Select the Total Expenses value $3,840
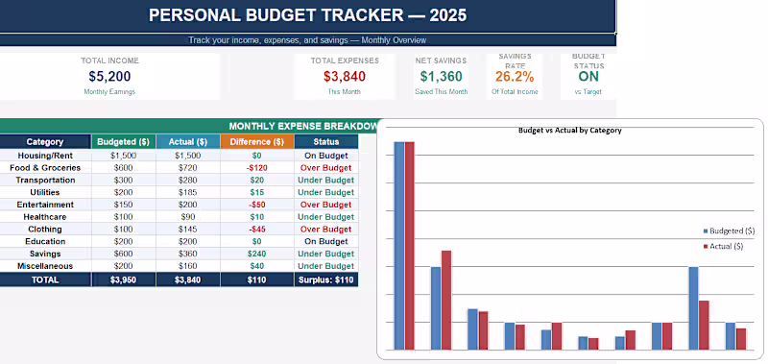The height and width of the screenshot is (364, 768). coord(345,77)
